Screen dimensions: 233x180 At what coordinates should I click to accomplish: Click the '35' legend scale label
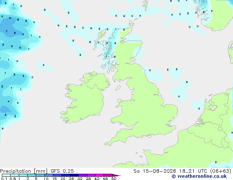(88, 179)
